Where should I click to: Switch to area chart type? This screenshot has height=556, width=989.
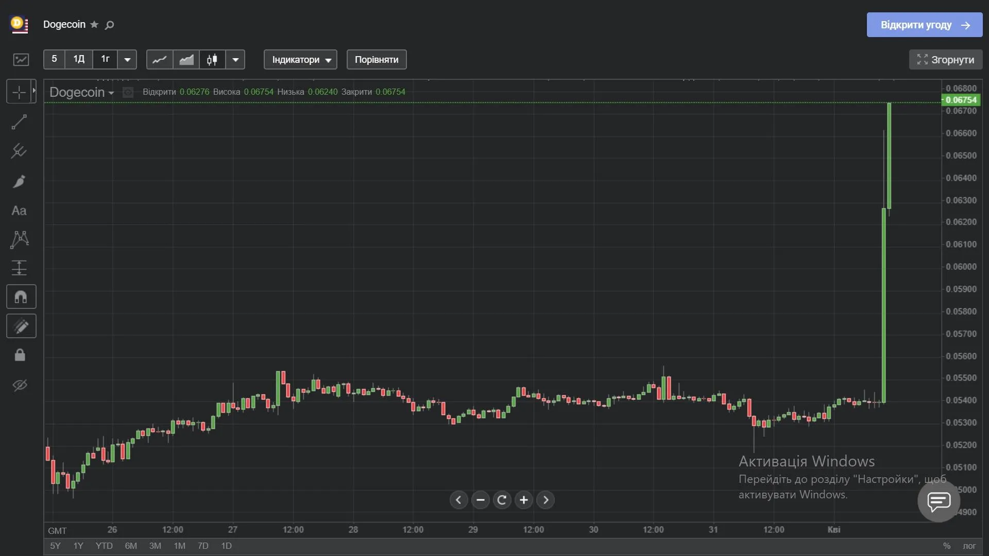(186, 60)
